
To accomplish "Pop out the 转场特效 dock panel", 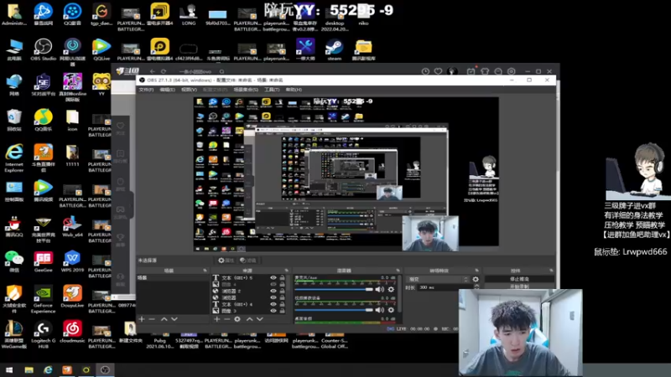I will point(476,271).
